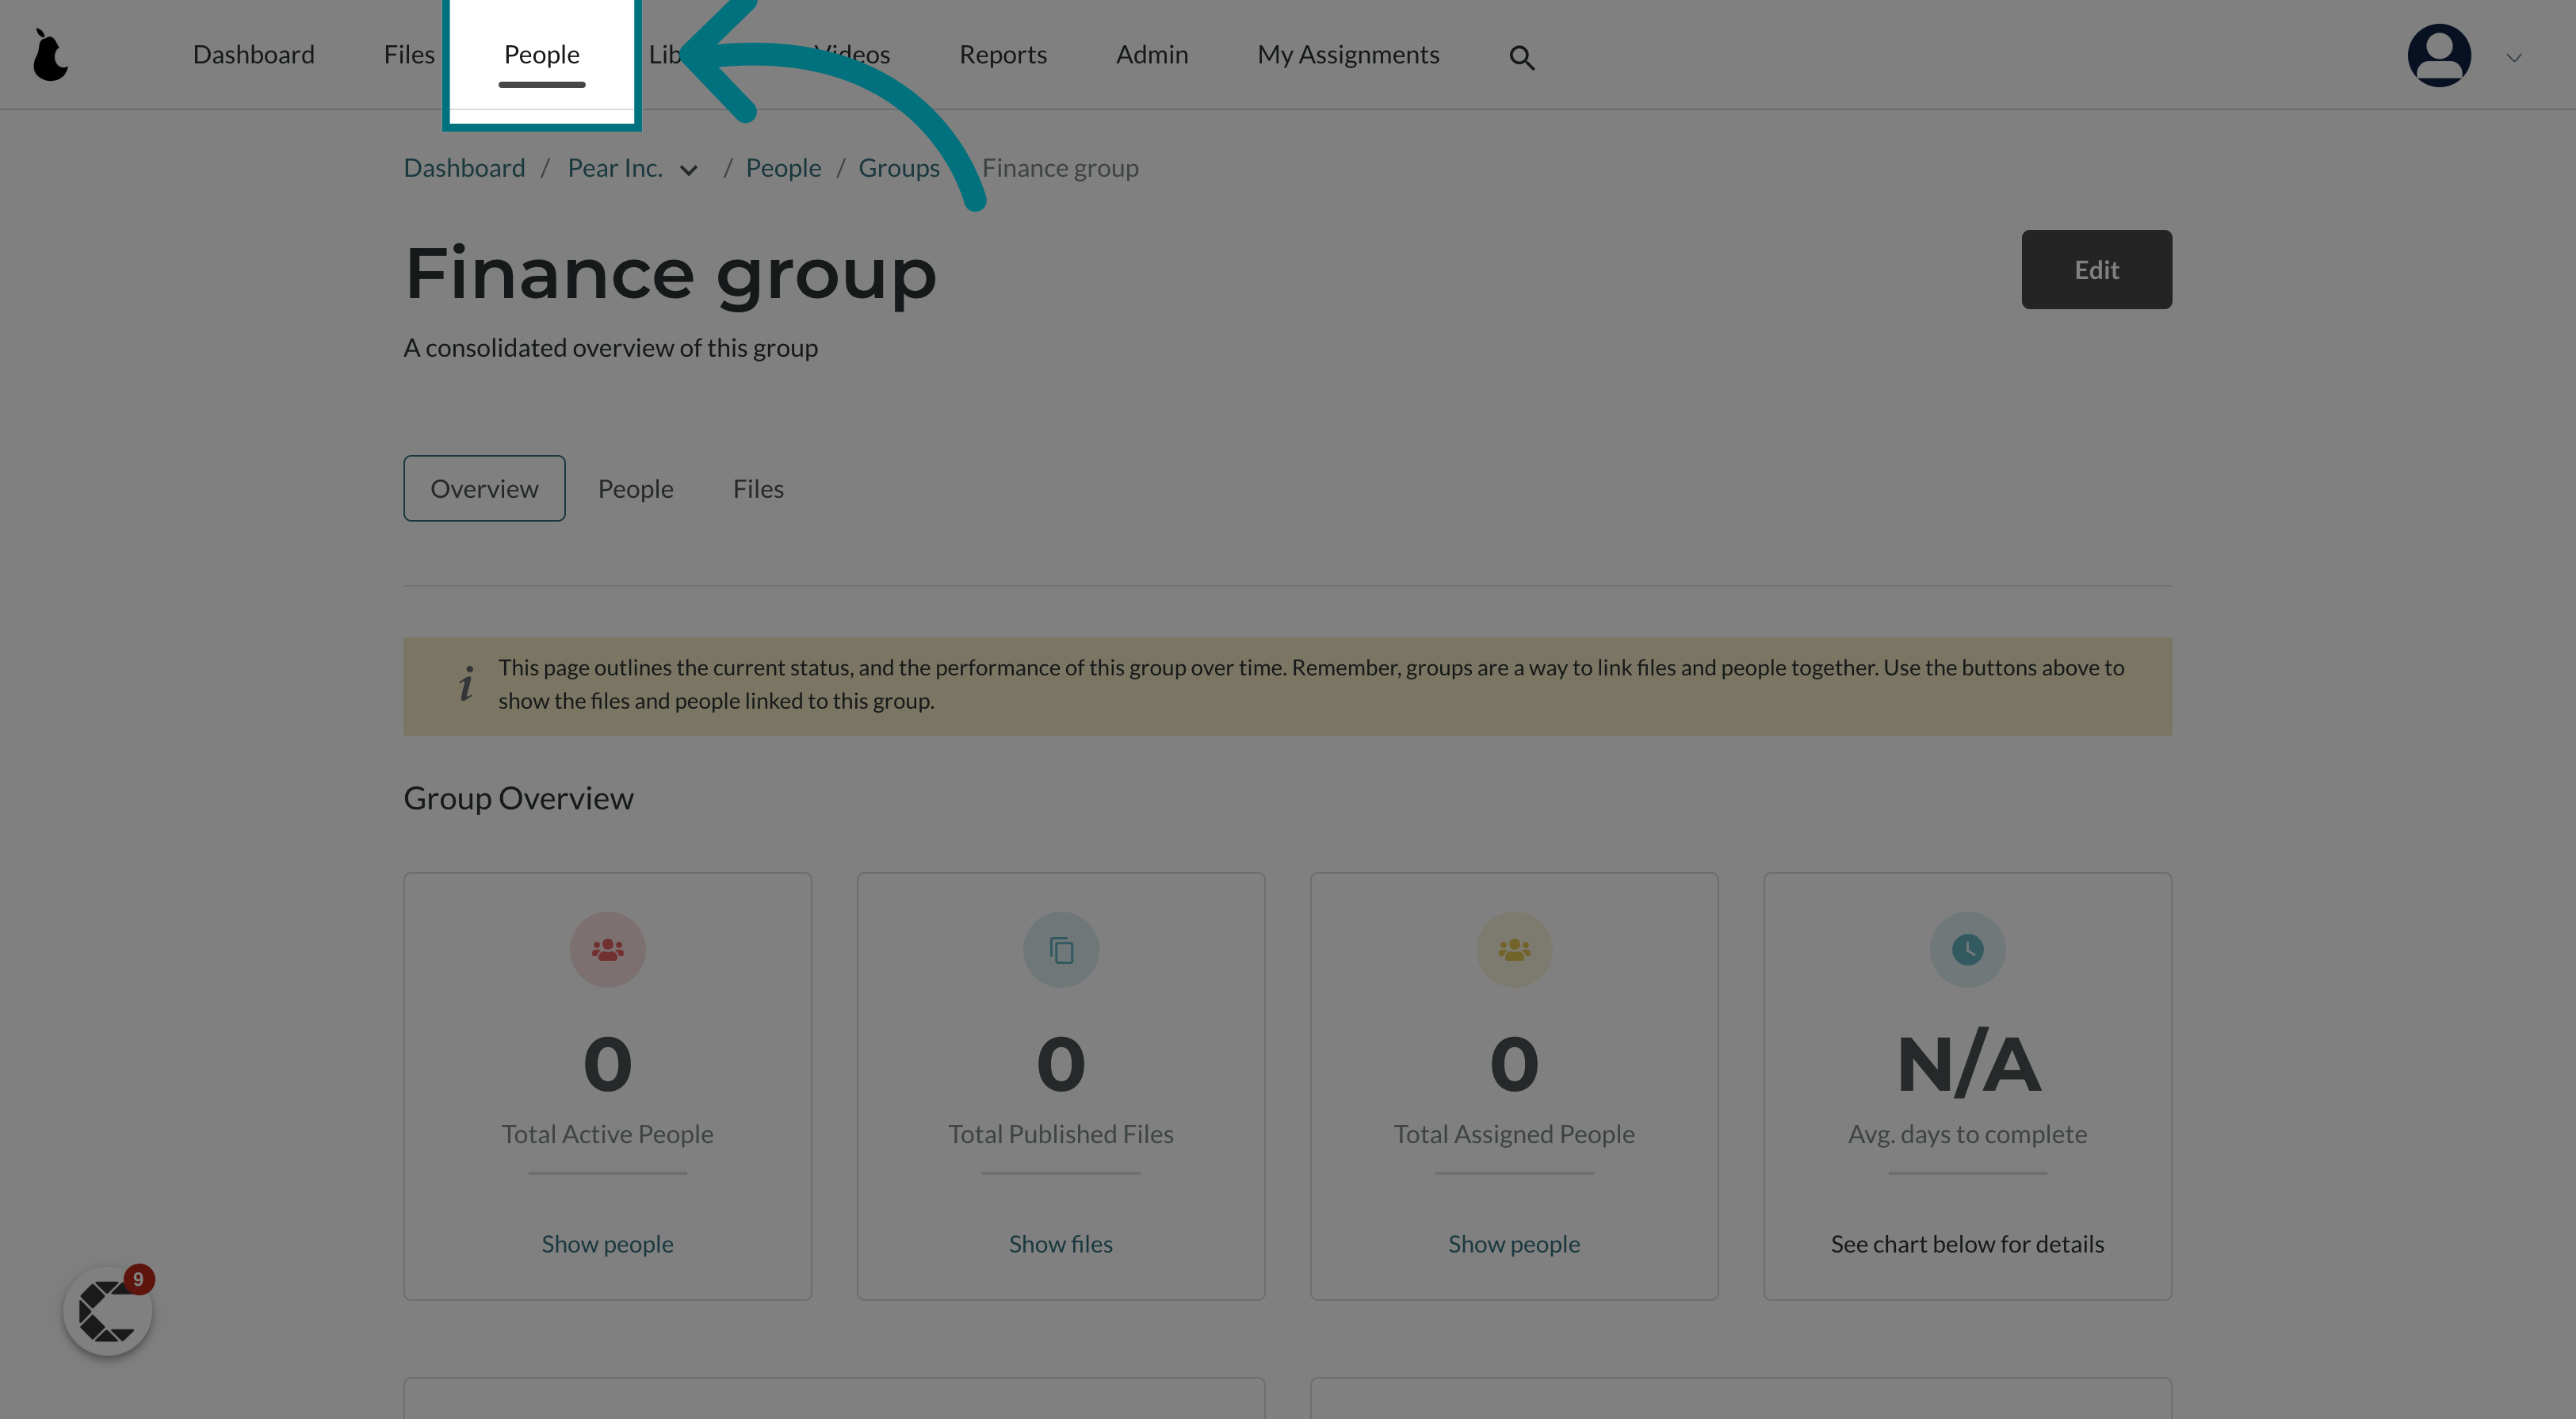Click the Avg. days to complete label
The image size is (2576, 1419).
point(1967,1134)
